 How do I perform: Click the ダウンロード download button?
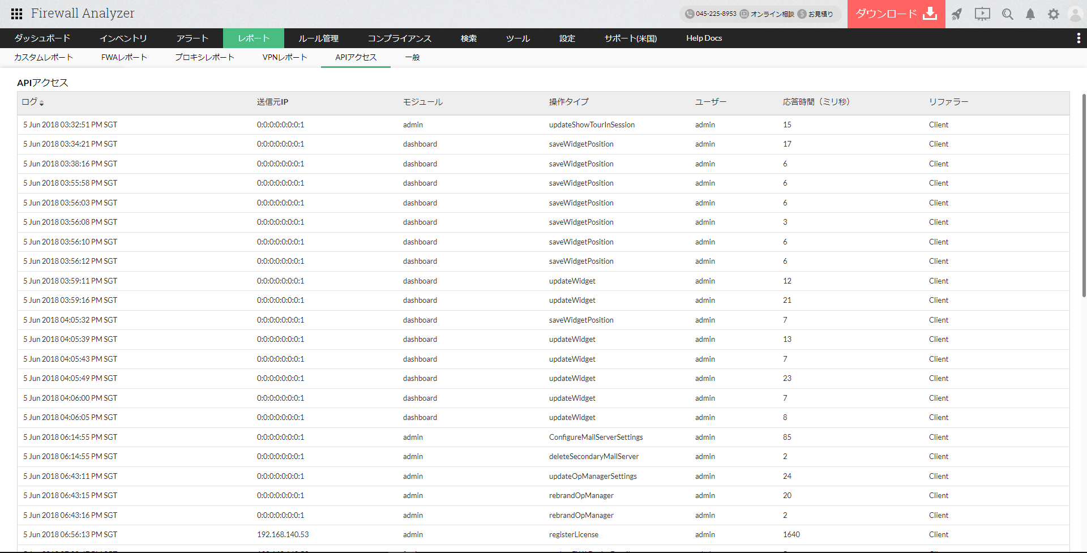click(x=896, y=14)
